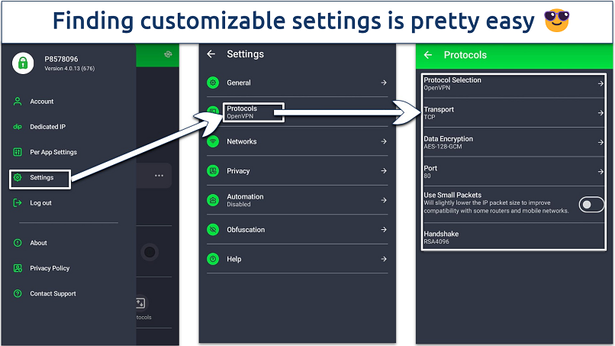
Task: Click the Log out icon
Action: point(17,203)
